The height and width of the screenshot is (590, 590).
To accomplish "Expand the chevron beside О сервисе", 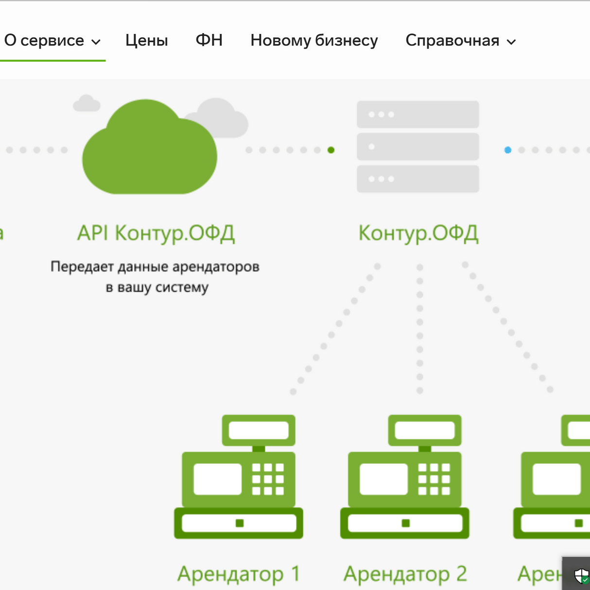I will click(x=96, y=42).
